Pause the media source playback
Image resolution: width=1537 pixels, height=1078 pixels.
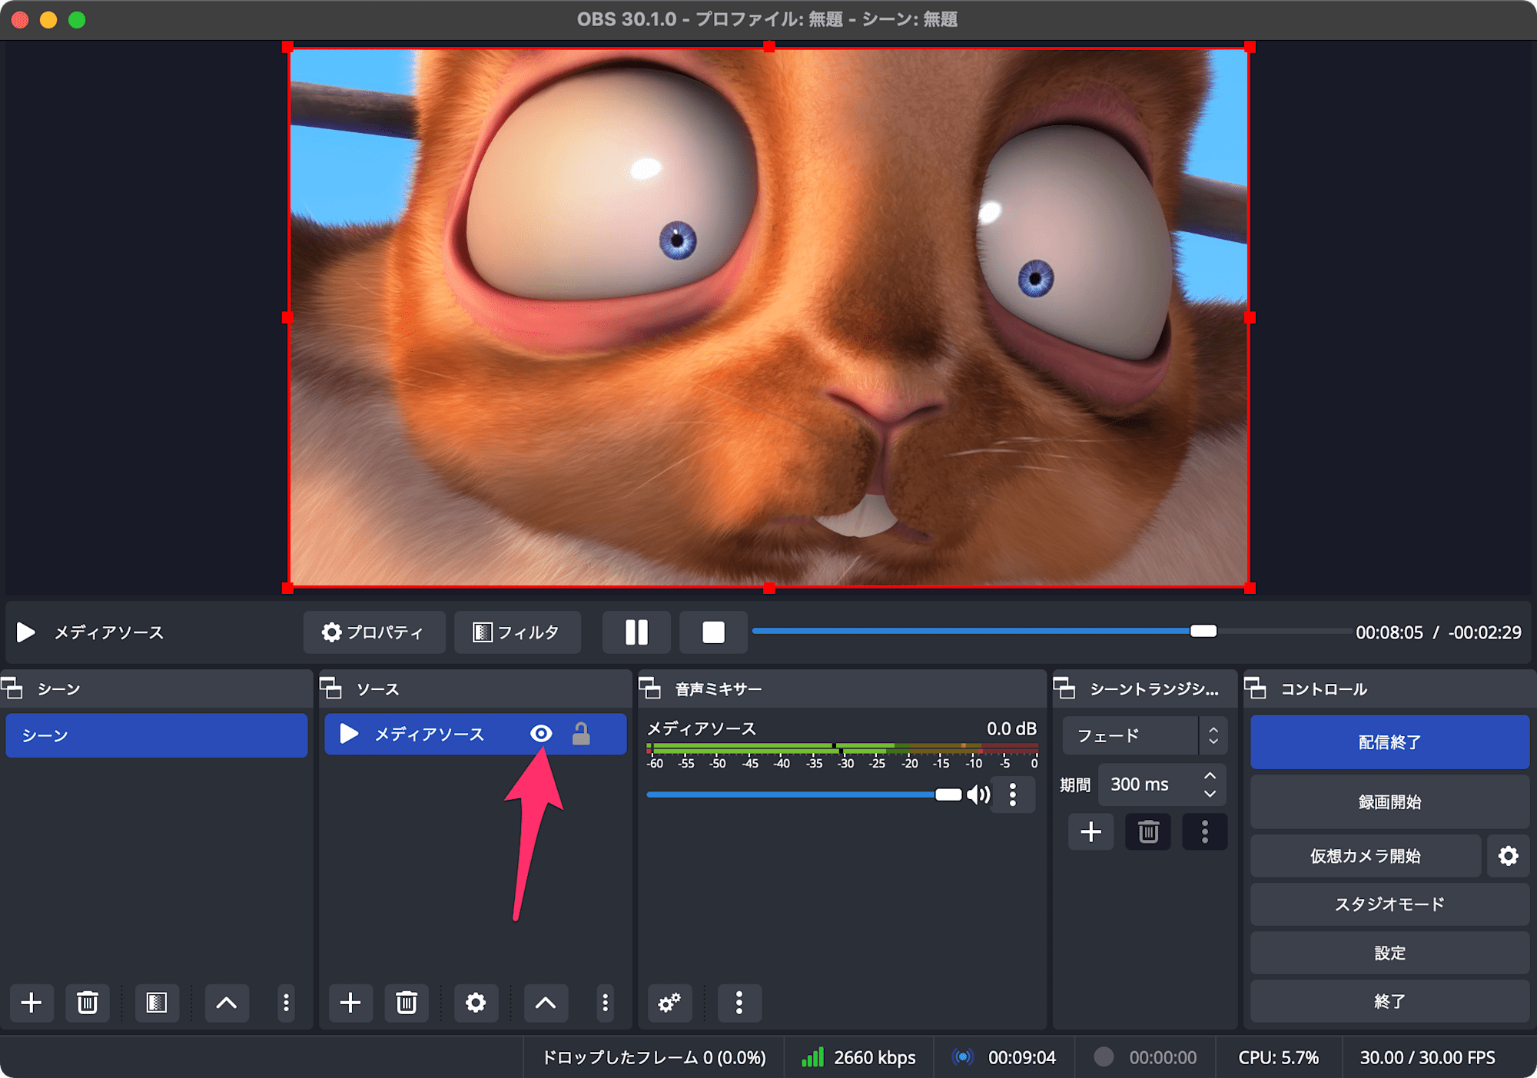pos(636,632)
